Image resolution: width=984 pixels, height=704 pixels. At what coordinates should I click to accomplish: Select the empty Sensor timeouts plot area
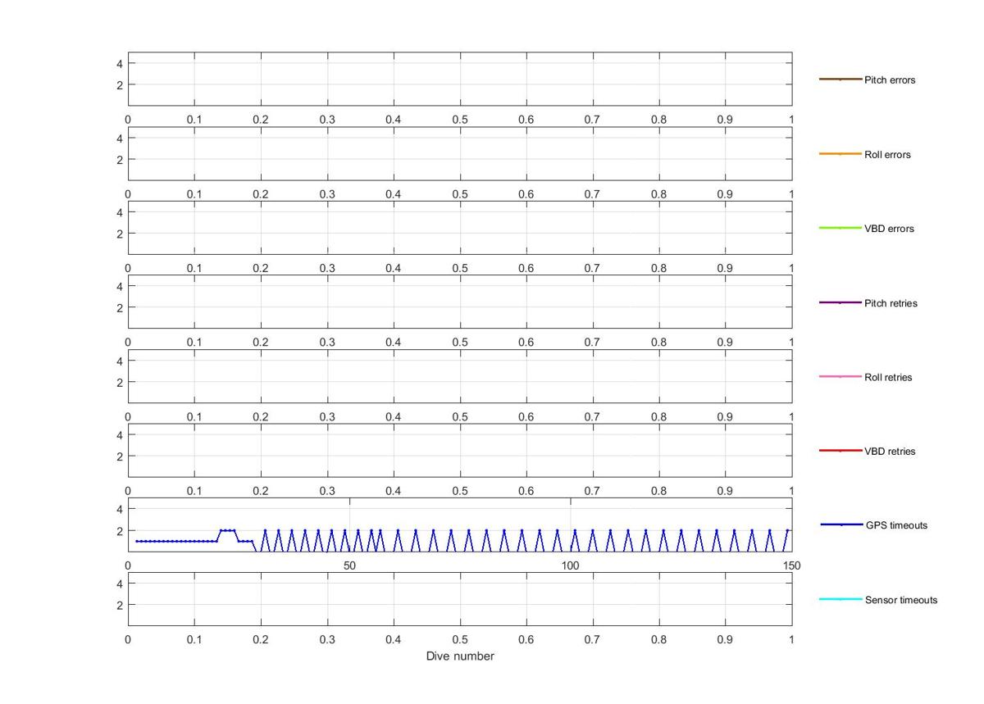(x=460, y=600)
